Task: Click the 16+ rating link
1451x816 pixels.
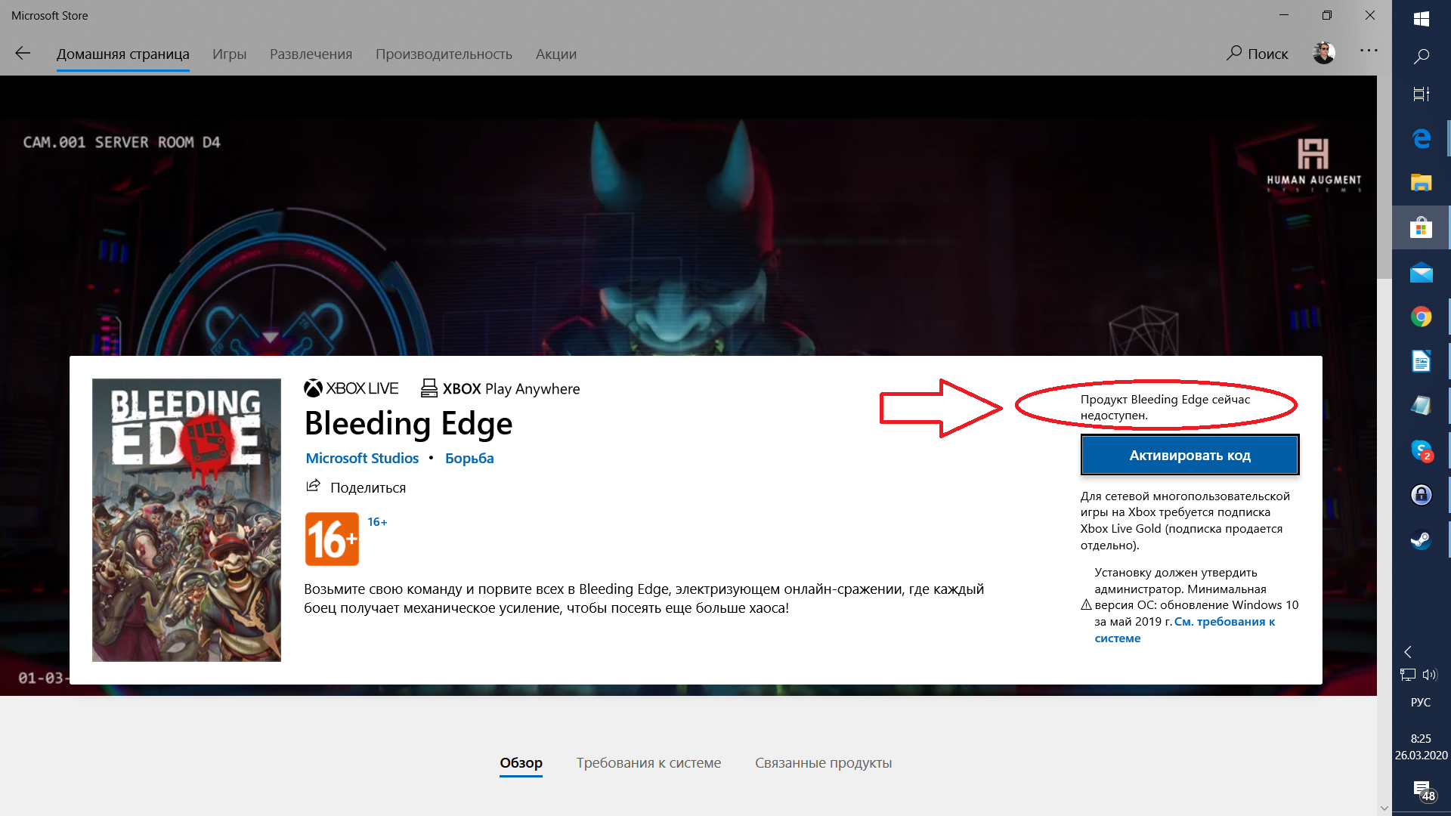Action: [x=377, y=522]
